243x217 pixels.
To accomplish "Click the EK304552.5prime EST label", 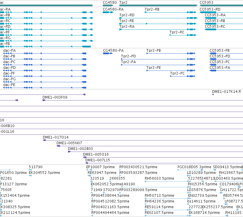I will (x=44, y=173).
